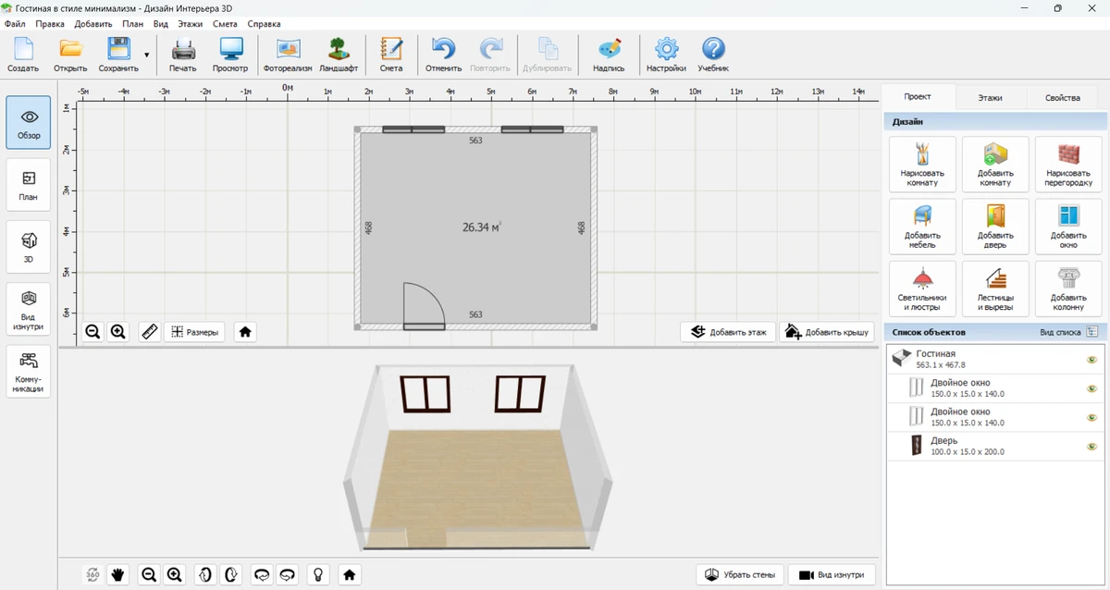This screenshot has width=1110, height=590.
Task: Click Добавить дверь
Action: click(x=995, y=227)
